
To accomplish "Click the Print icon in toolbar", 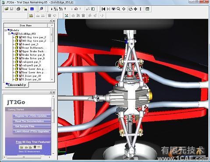I will [18, 9].
